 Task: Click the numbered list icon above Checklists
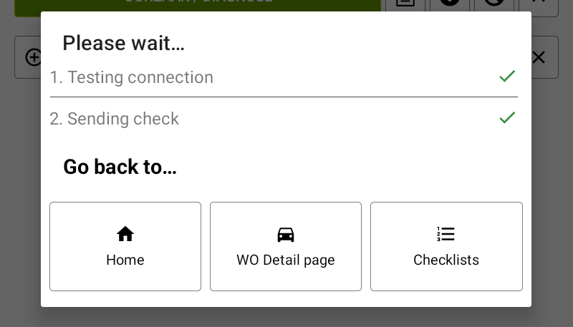click(x=446, y=234)
